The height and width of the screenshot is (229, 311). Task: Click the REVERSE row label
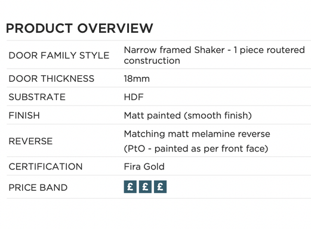[x=30, y=141]
